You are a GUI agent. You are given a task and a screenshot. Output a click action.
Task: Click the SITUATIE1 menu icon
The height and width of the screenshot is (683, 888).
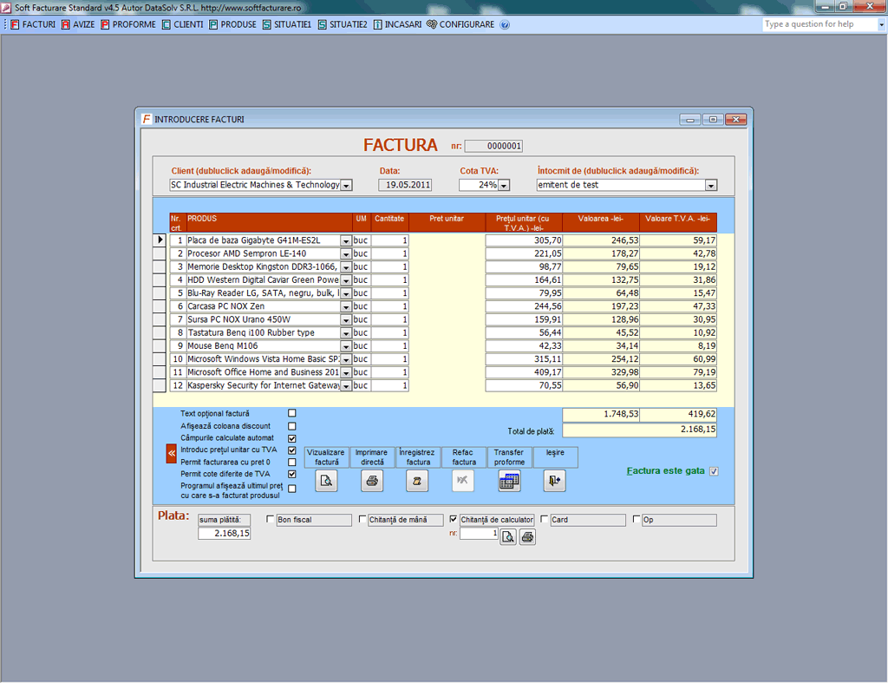pos(267,25)
